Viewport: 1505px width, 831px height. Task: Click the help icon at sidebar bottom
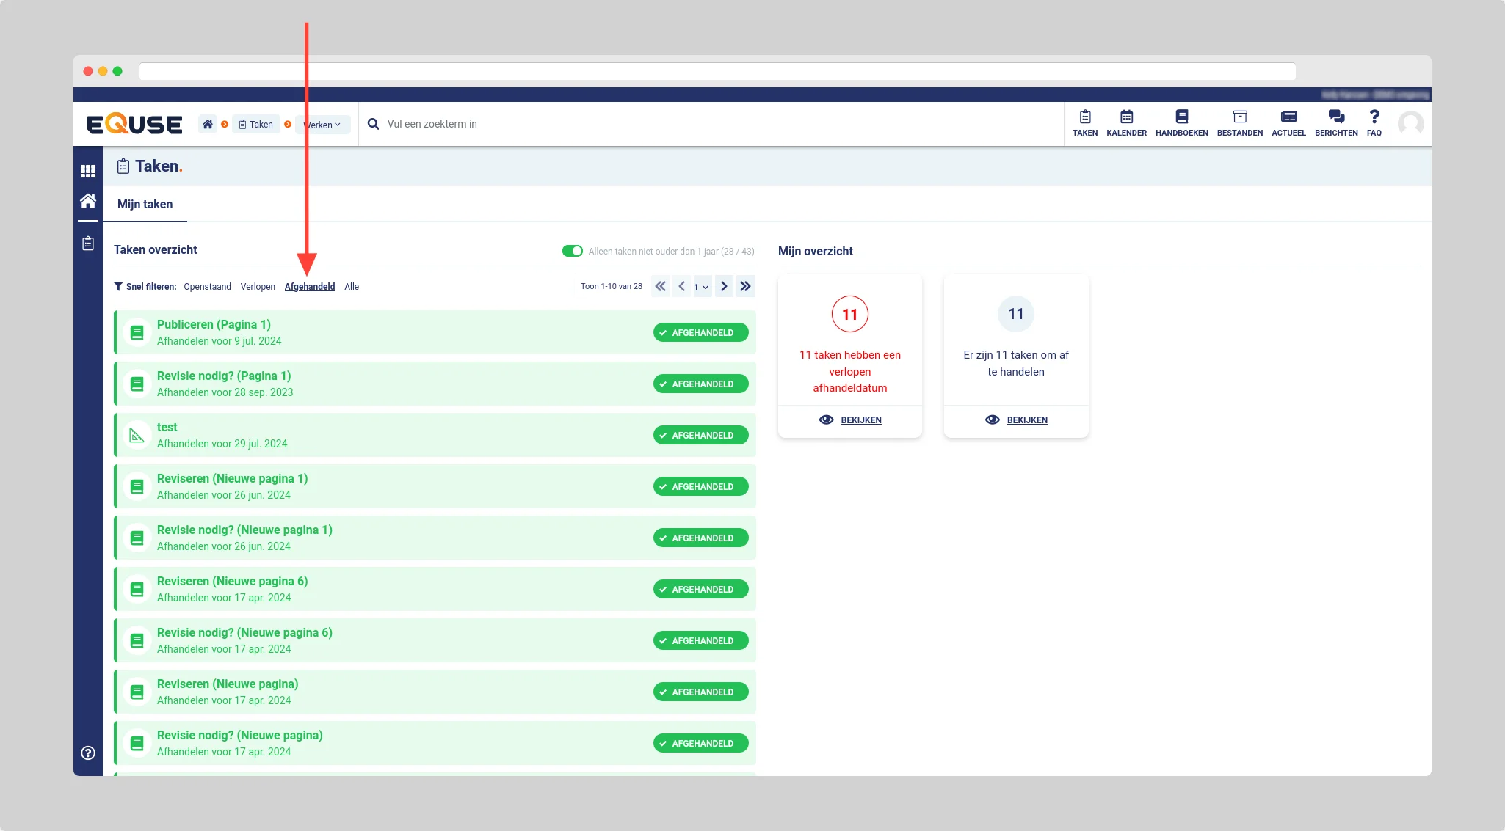point(88,753)
